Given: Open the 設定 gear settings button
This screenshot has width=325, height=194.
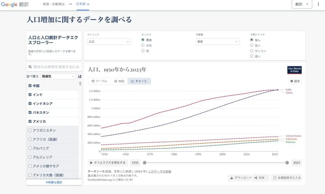Looking at the screenshot, I should click(x=295, y=81).
